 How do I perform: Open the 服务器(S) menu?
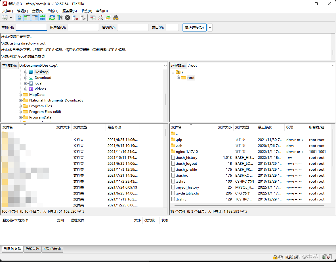coord(70,11)
